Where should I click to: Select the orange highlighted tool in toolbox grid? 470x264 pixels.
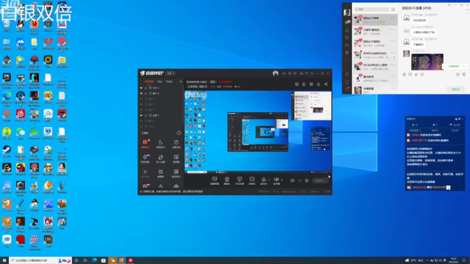[145, 143]
